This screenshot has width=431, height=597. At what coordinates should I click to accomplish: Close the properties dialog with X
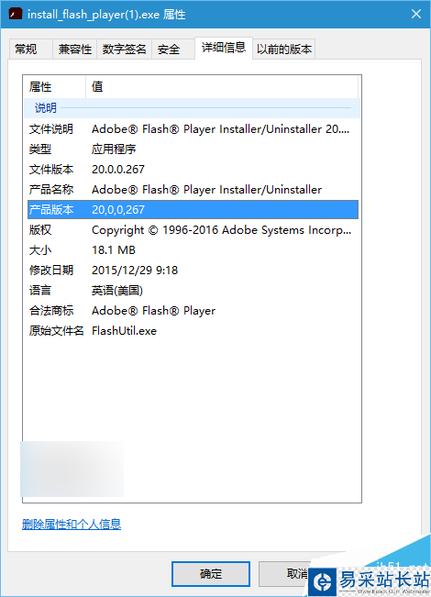tap(415, 14)
